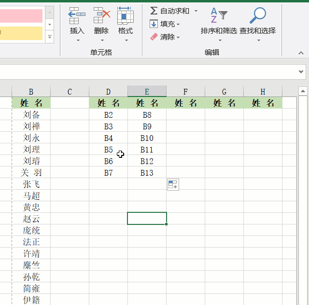Select column E header

pos(147,92)
